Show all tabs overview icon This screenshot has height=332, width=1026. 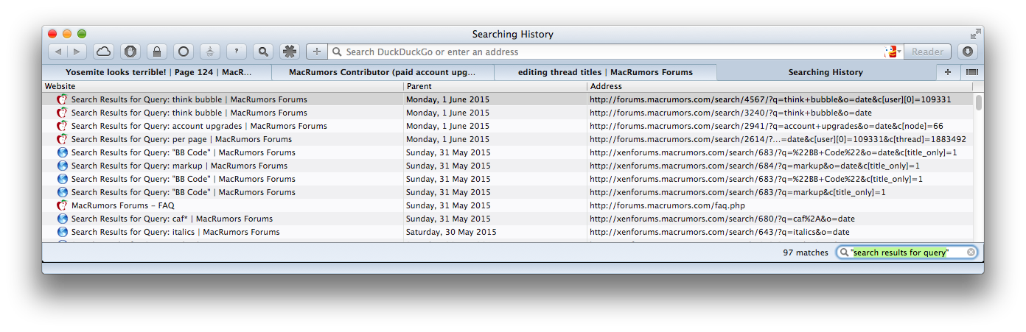point(971,72)
